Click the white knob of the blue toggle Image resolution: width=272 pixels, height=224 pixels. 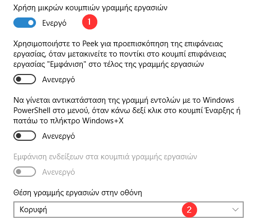31,23
